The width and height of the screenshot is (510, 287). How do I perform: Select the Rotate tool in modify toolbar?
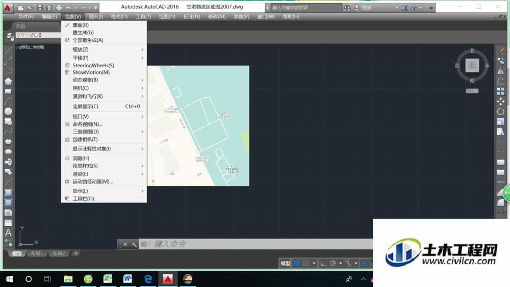[x=501, y=112]
